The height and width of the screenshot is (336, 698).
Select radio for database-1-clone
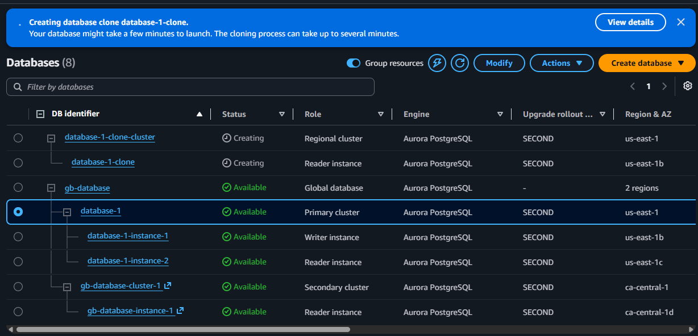18,163
